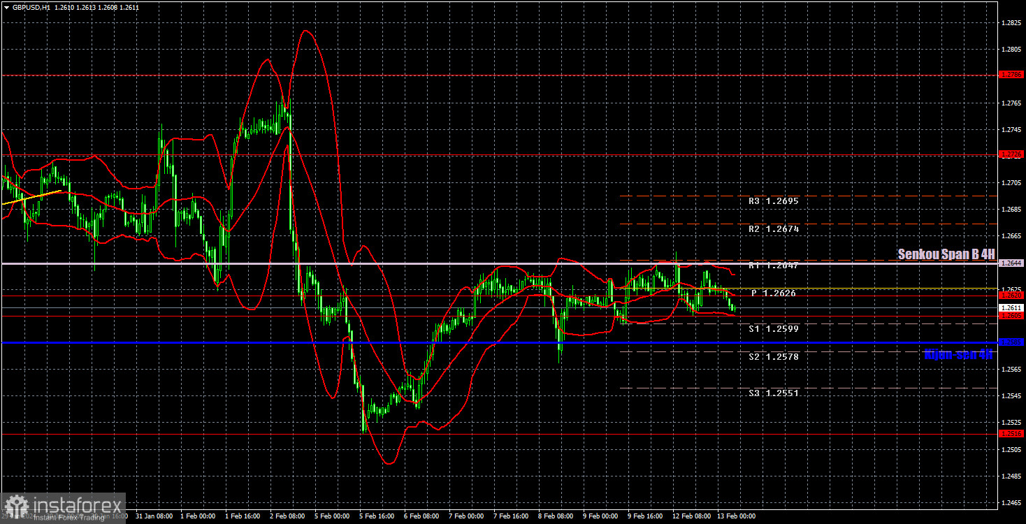Click the red 1.2726 price tag
This screenshot has width=1026, height=524.
(x=1011, y=154)
